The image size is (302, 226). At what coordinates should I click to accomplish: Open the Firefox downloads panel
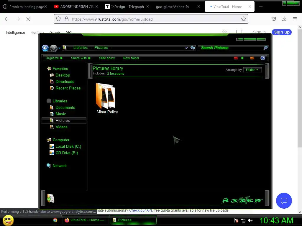click(284, 19)
